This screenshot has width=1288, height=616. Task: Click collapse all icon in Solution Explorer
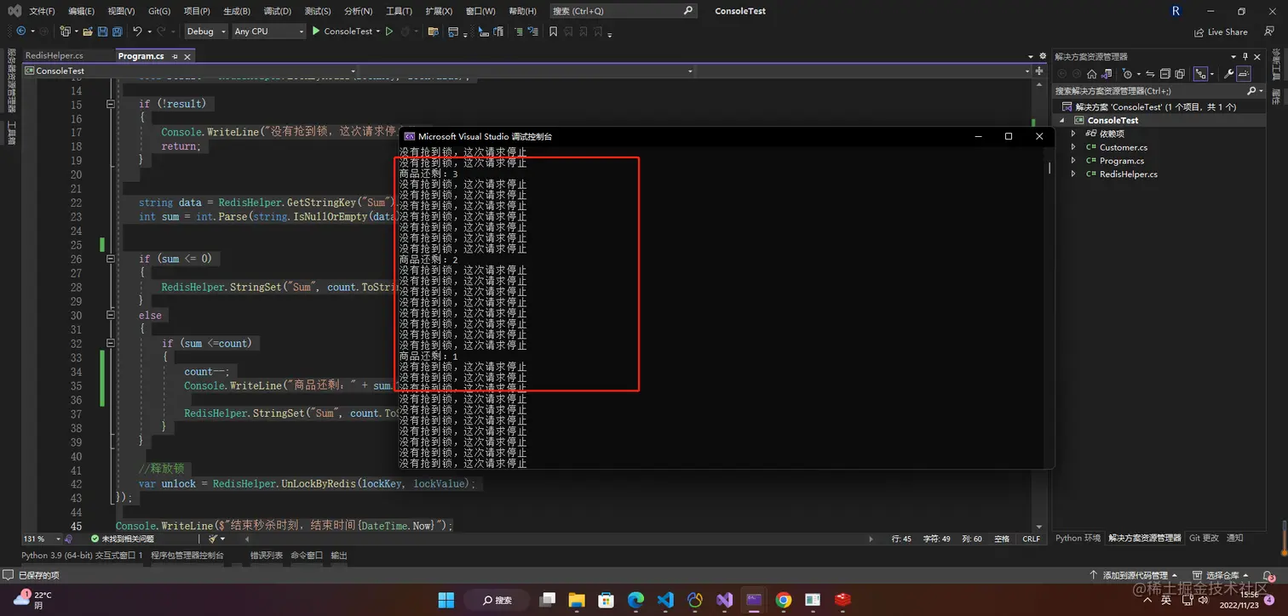(1164, 74)
